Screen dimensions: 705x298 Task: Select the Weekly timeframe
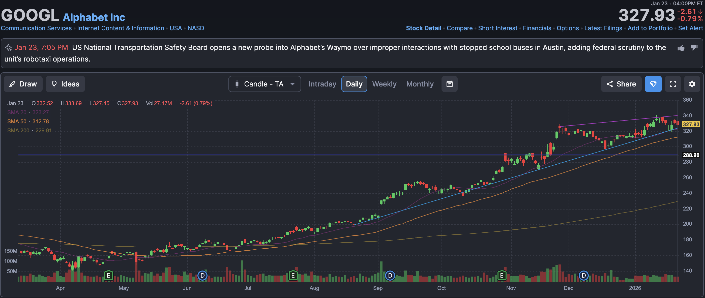pyautogui.click(x=384, y=84)
